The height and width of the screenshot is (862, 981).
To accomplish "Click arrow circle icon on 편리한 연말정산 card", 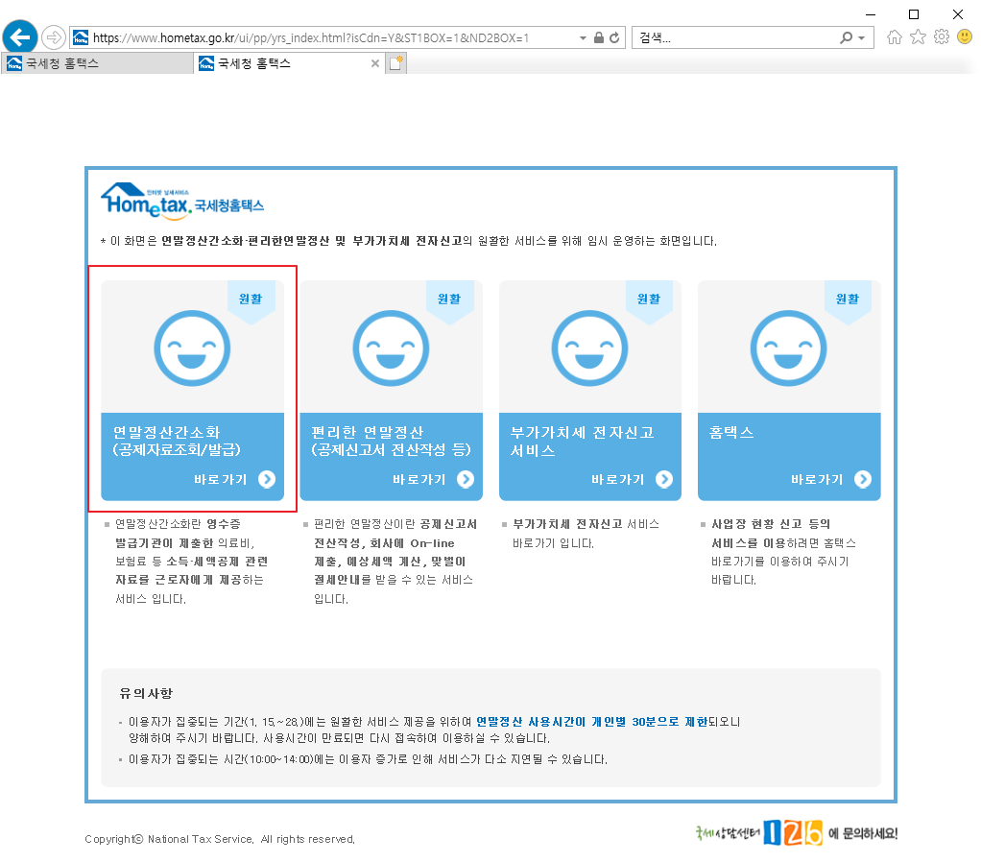I will 466,479.
